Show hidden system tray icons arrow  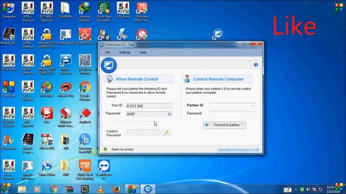coord(296,189)
